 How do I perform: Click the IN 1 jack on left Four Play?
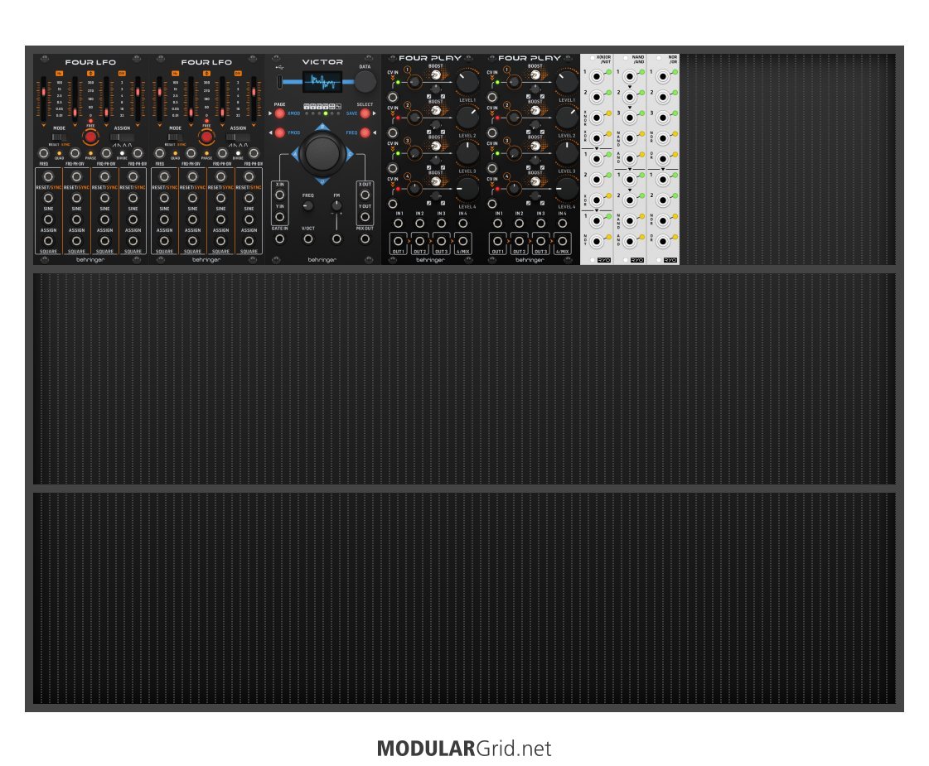(398, 224)
